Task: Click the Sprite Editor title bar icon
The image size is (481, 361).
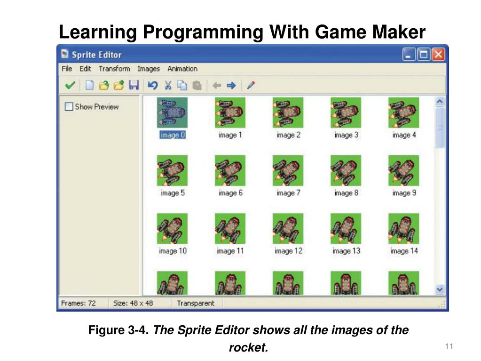Action: coord(65,54)
